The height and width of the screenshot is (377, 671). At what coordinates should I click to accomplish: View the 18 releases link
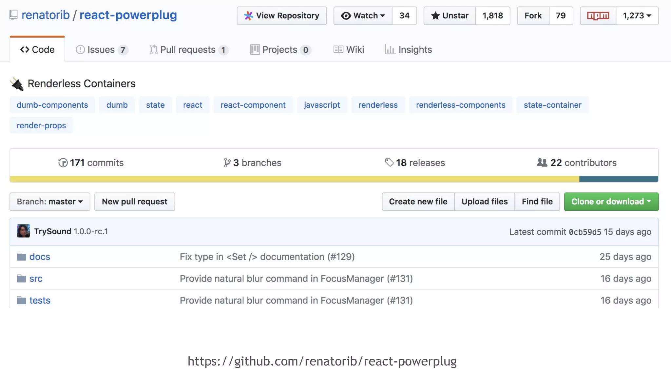click(415, 163)
